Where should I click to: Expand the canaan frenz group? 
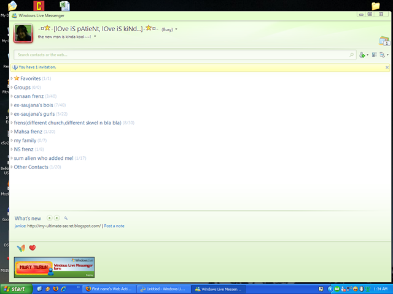(12, 96)
